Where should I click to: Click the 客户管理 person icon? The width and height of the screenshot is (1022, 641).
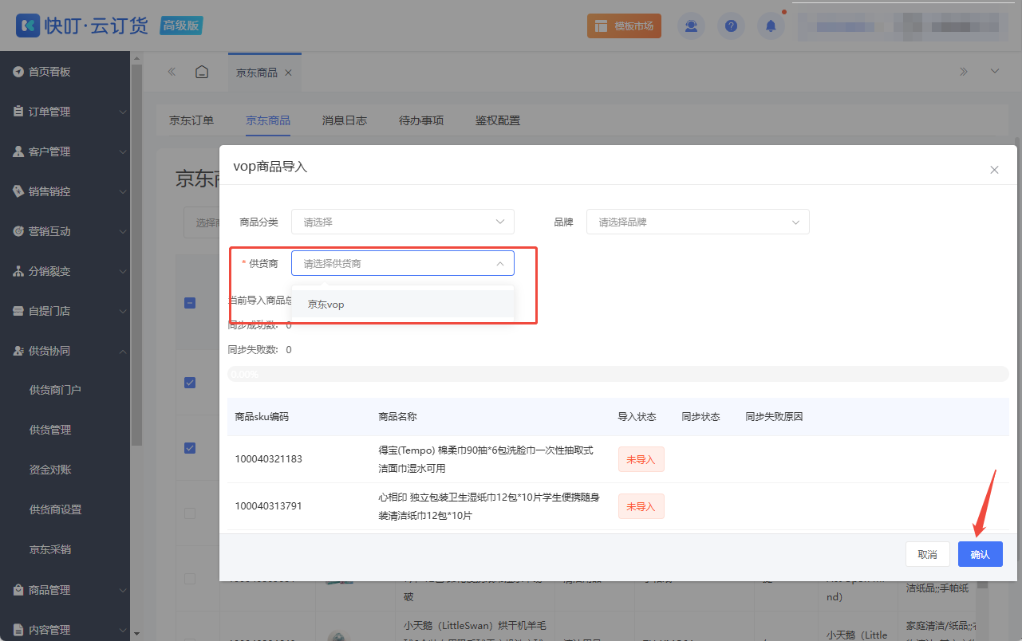pos(18,151)
